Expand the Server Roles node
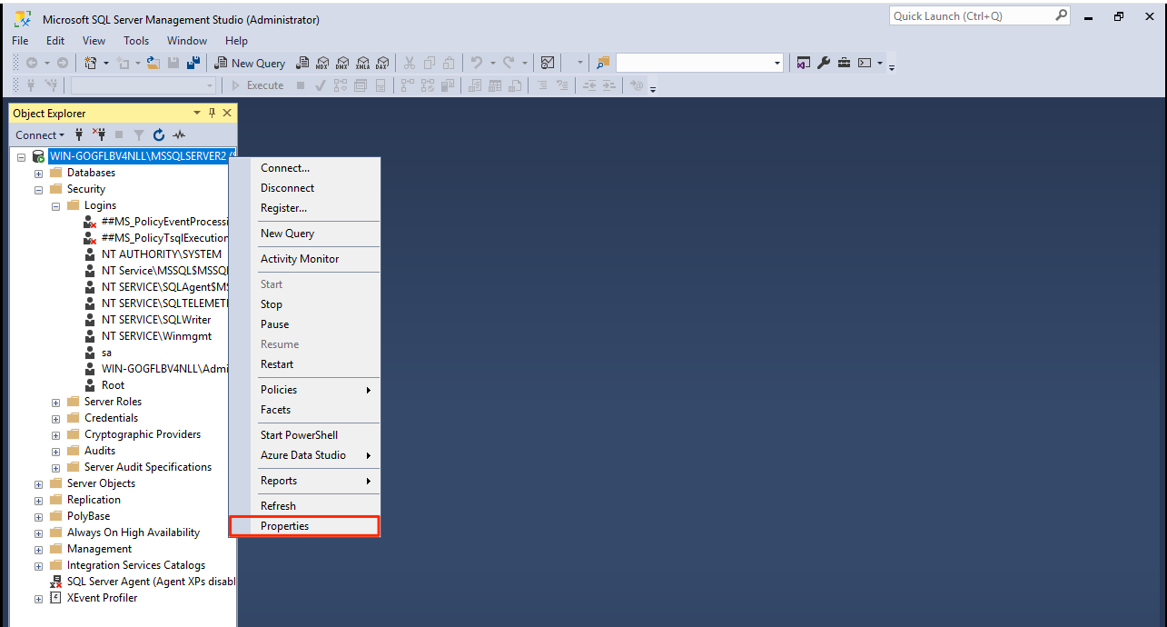Viewport: 1167px width, 627px height. coord(55,402)
